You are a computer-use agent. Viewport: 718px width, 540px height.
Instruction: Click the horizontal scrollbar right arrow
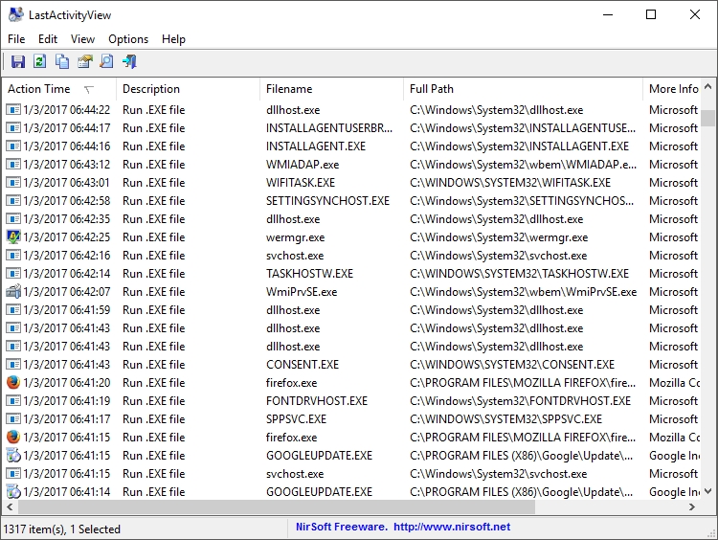(x=692, y=507)
